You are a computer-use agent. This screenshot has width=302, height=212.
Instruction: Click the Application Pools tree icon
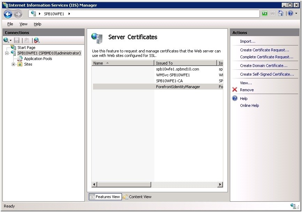click(x=20, y=59)
